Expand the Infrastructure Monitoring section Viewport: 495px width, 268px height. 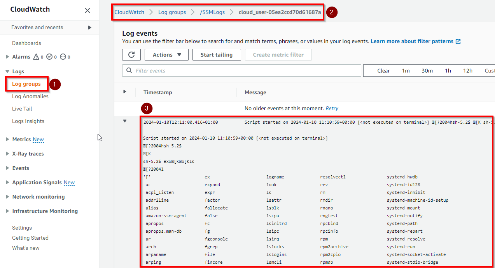[x=7, y=211]
